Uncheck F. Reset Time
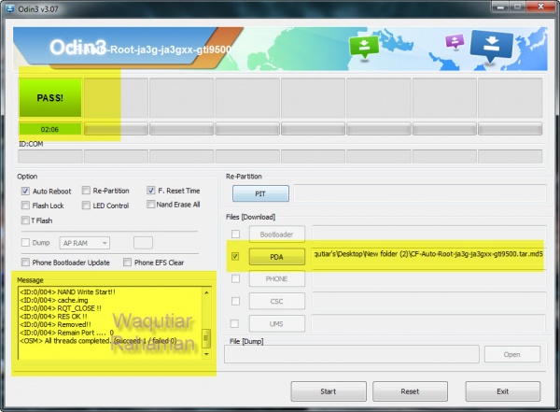Image resolution: width=560 pixels, height=412 pixels. (x=150, y=191)
